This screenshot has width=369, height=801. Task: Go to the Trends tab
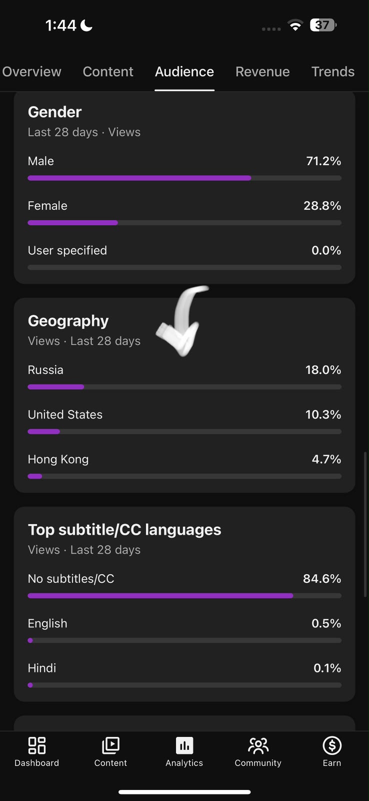click(333, 72)
